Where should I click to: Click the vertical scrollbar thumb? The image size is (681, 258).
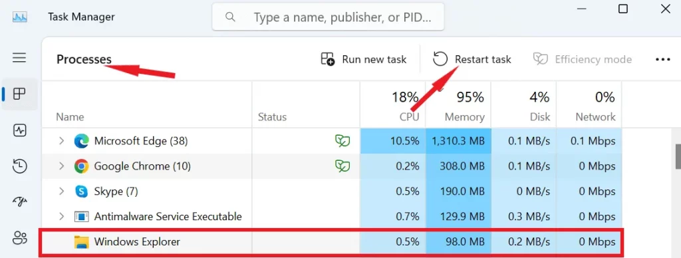point(678,156)
